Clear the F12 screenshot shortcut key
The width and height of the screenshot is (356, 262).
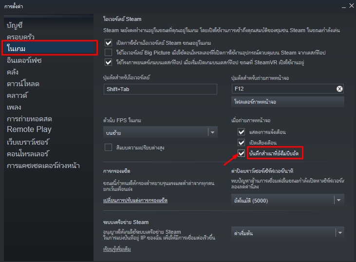point(339,89)
